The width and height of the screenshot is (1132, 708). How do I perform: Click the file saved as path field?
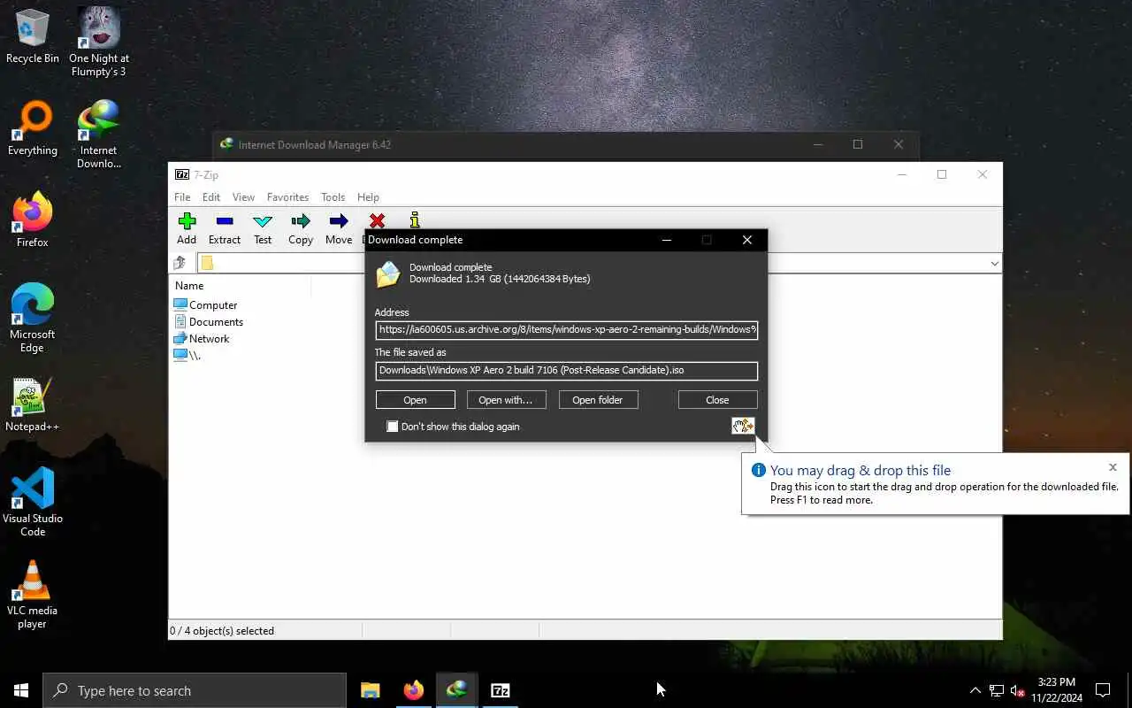pyautogui.click(x=566, y=370)
